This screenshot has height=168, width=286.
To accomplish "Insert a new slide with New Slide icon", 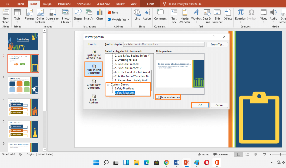I will (5, 13).
